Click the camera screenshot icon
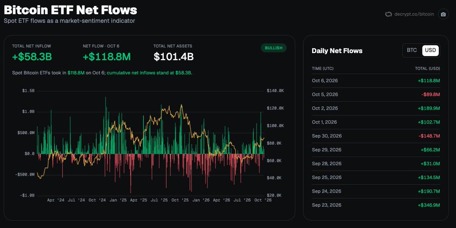 [443, 14]
